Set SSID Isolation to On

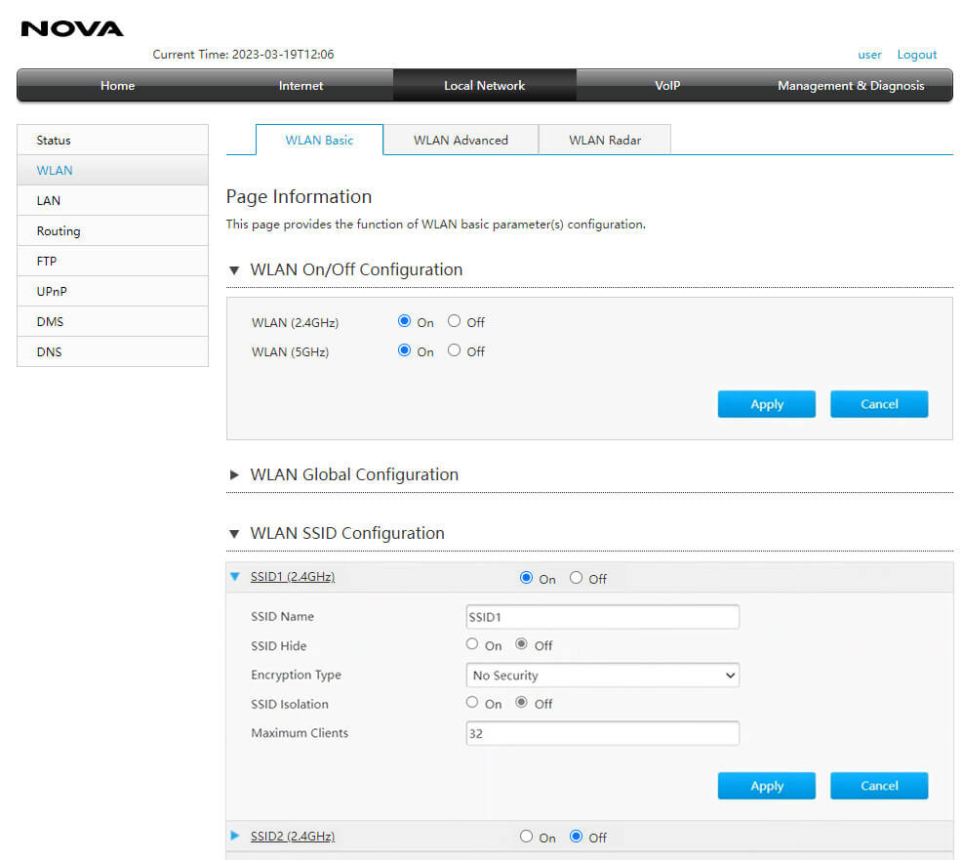point(472,703)
